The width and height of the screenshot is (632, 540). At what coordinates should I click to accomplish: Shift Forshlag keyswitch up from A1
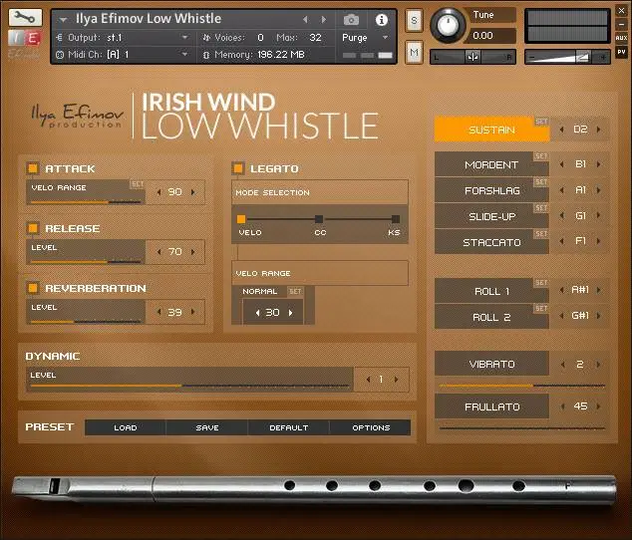tap(598, 190)
